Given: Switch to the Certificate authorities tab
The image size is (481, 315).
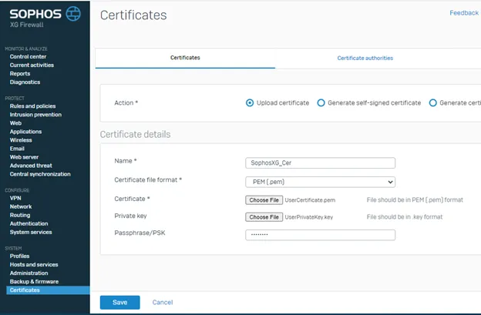Looking at the screenshot, I should point(365,58).
